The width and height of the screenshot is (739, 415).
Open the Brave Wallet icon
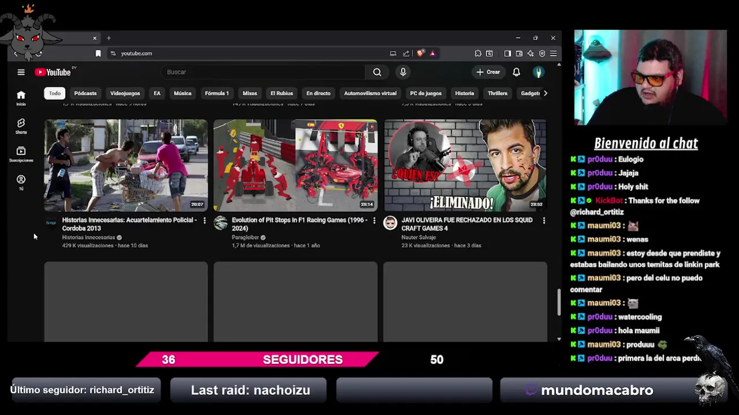pyautogui.click(x=519, y=53)
